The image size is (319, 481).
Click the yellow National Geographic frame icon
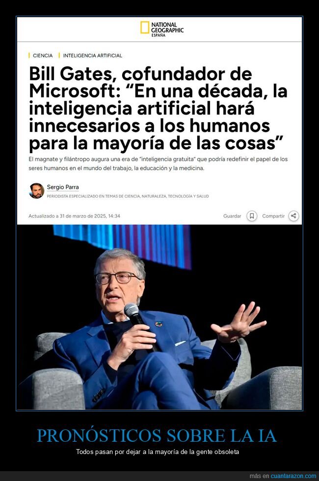coord(145,27)
